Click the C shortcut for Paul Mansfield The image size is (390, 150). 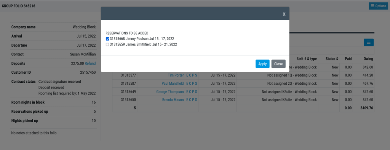click(x=190, y=83)
